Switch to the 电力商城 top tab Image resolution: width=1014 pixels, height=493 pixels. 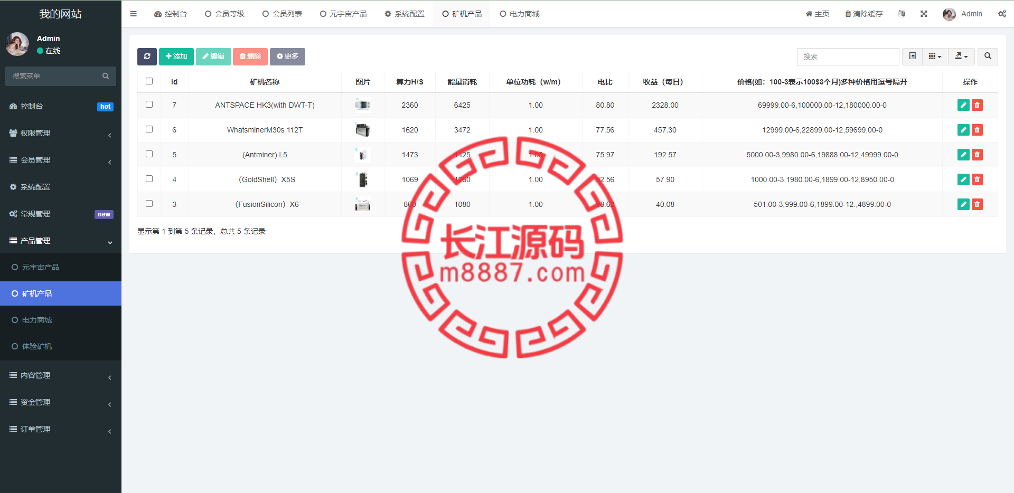pos(520,14)
